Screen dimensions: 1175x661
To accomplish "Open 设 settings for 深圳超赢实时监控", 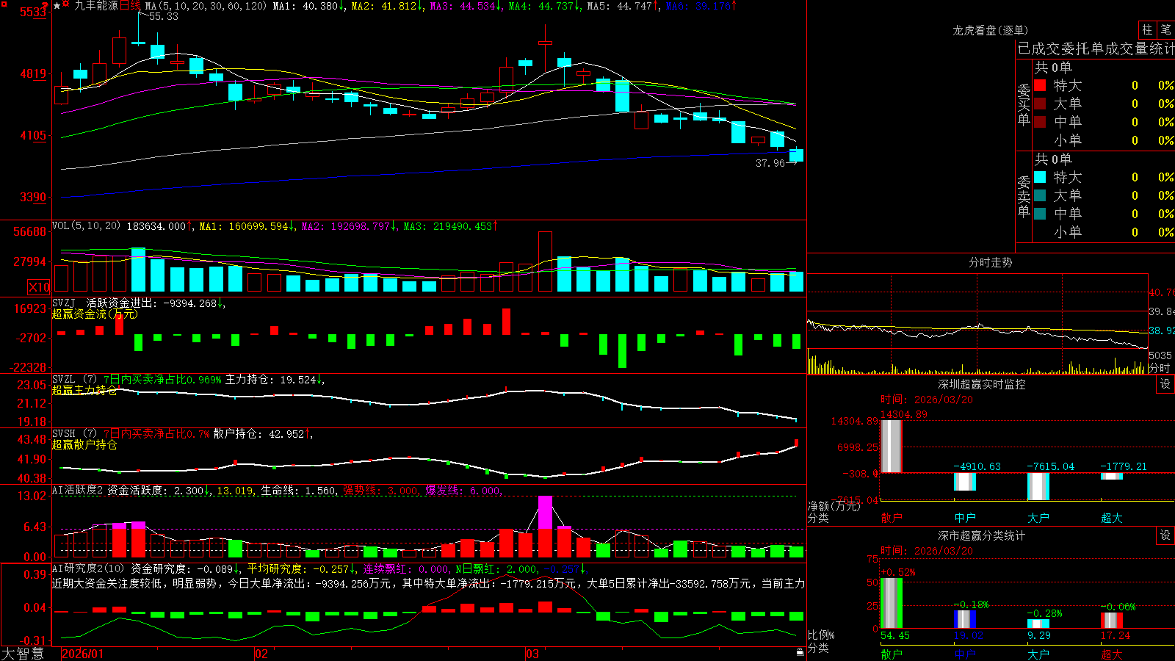I will pyautogui.click(x=1165, y=383).
